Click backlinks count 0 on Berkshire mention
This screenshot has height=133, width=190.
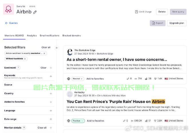point(129,78)
